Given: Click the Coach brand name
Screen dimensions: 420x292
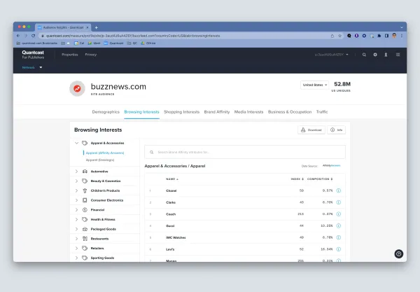Looking at the screenshot, I should (x=171, y=214).
